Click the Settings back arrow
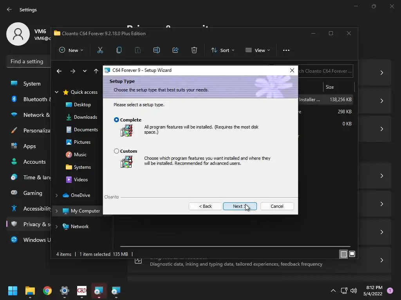The width and height of the screenshot is (401, 300). point(9,10)
